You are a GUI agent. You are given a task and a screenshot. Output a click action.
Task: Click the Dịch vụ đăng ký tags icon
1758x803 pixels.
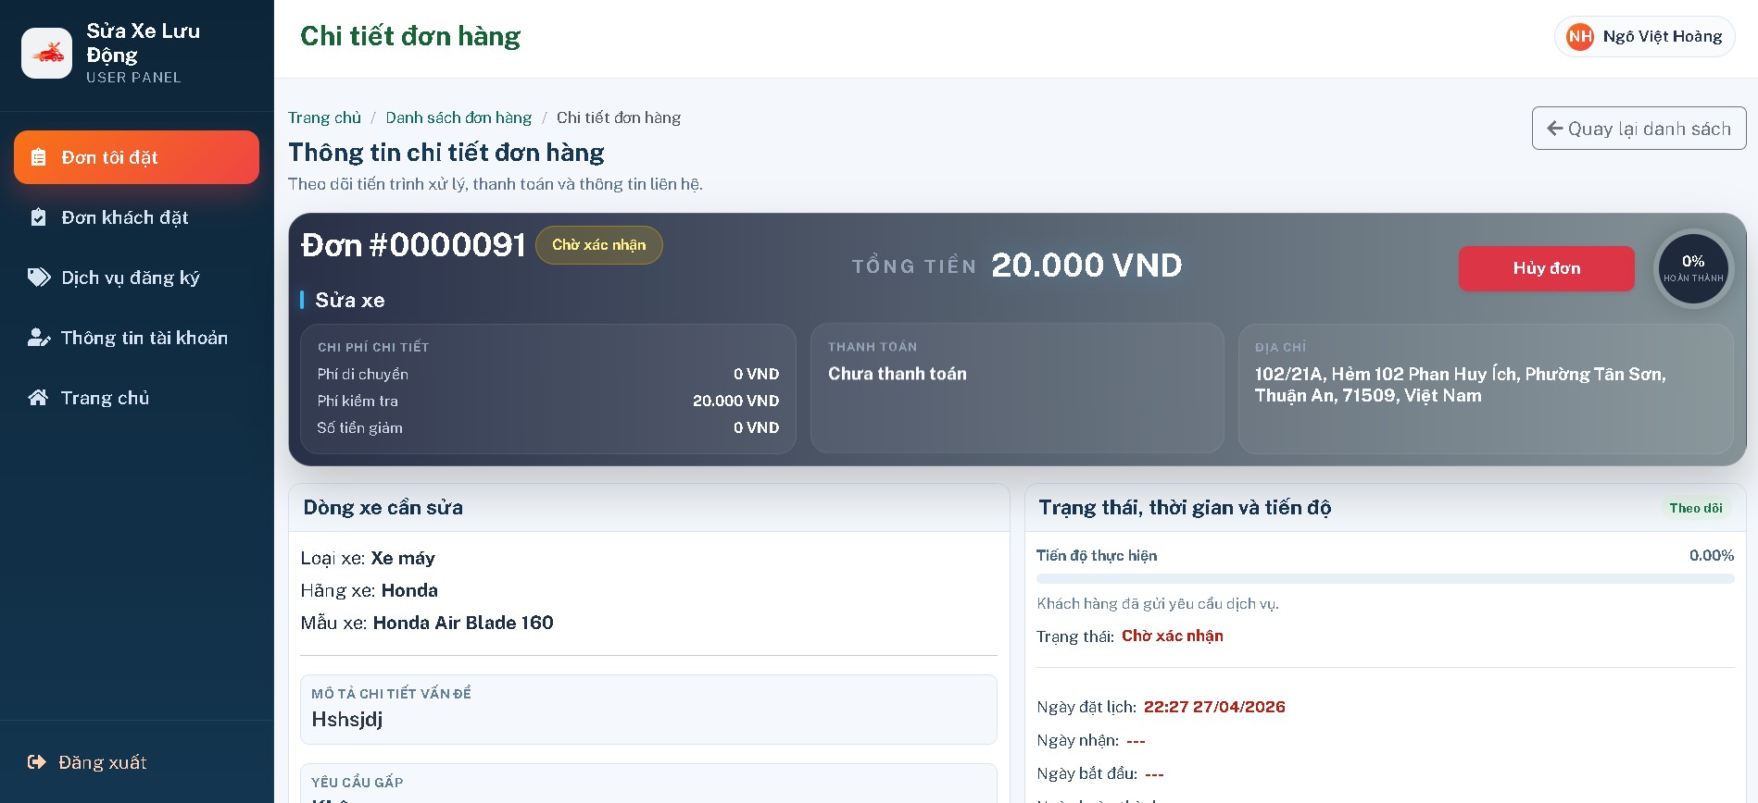[39, 278]
